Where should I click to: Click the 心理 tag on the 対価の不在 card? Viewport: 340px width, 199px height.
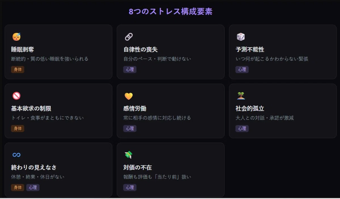coord(130,187)
